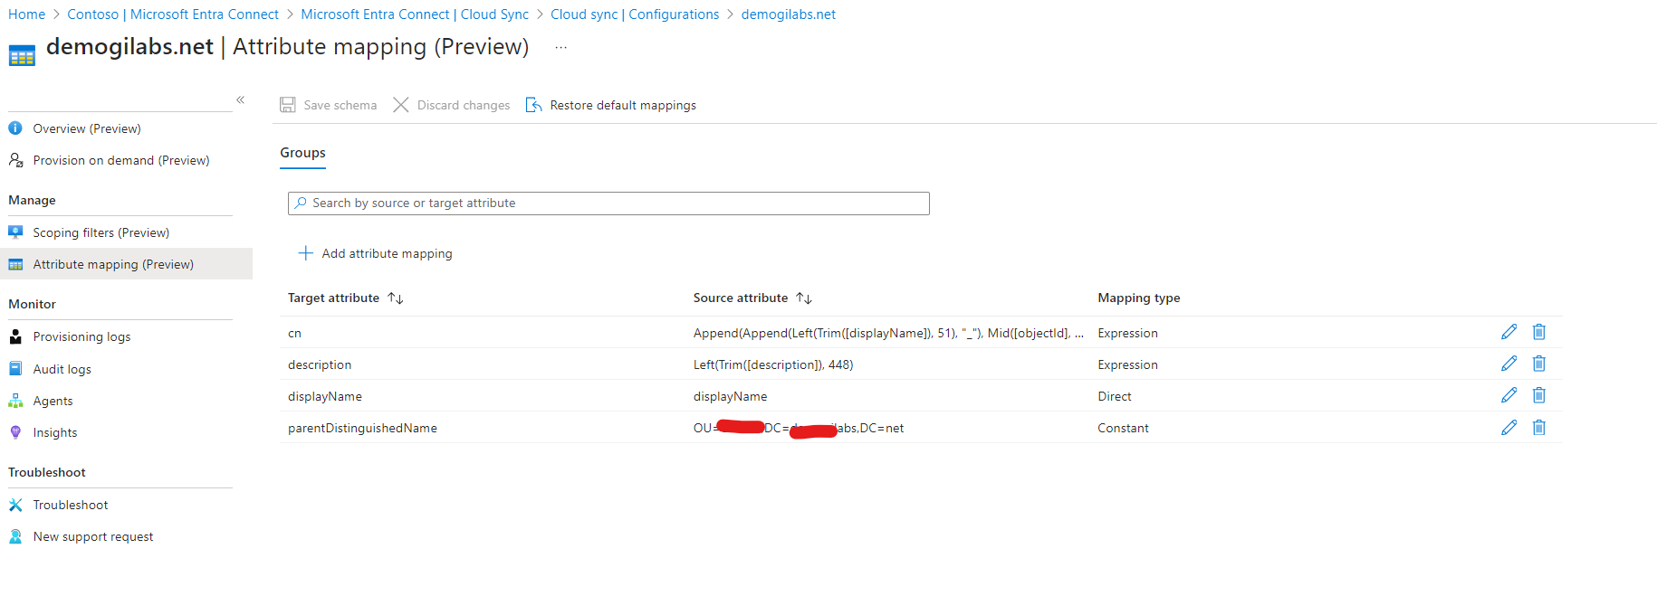The width and height of the screenshot is (1657, 615).
Task: Click the Constant mapping type cell
Action: click(x=1123, y=428)
